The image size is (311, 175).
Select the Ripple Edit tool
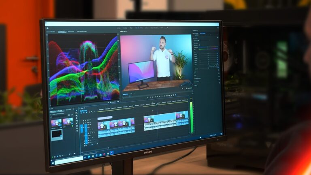77,115
